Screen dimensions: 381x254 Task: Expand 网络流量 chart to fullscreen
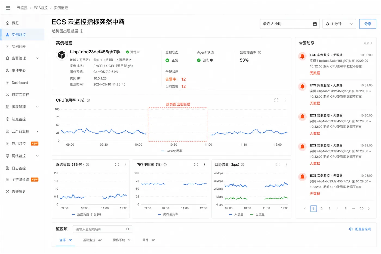pyautogui.click(x=278, y=164)
